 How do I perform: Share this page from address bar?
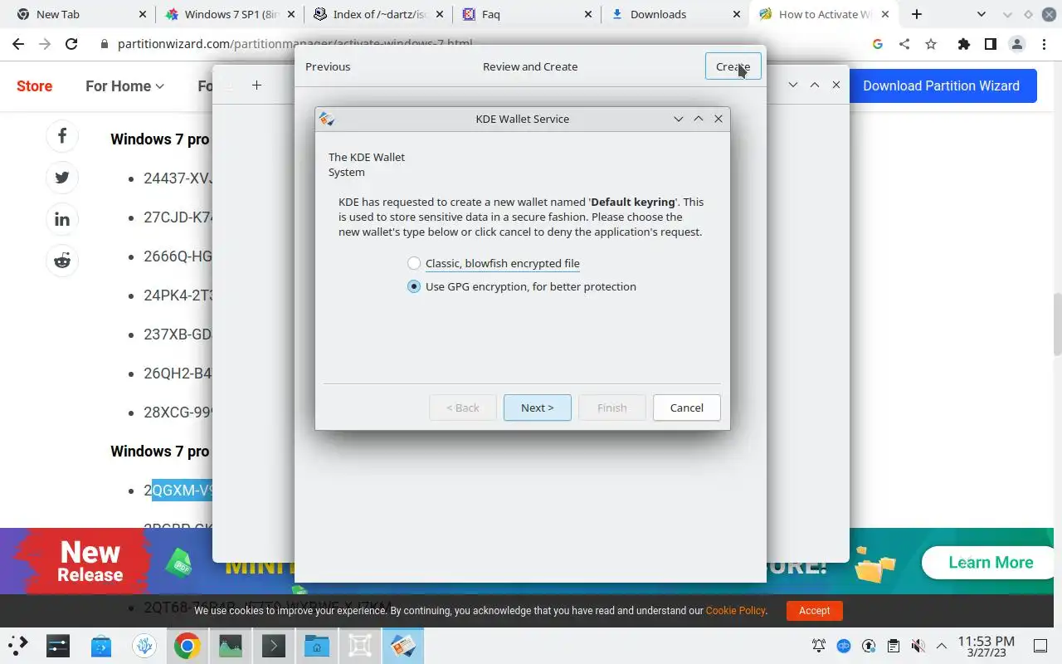pyautogui.click(x=904, y=44)
